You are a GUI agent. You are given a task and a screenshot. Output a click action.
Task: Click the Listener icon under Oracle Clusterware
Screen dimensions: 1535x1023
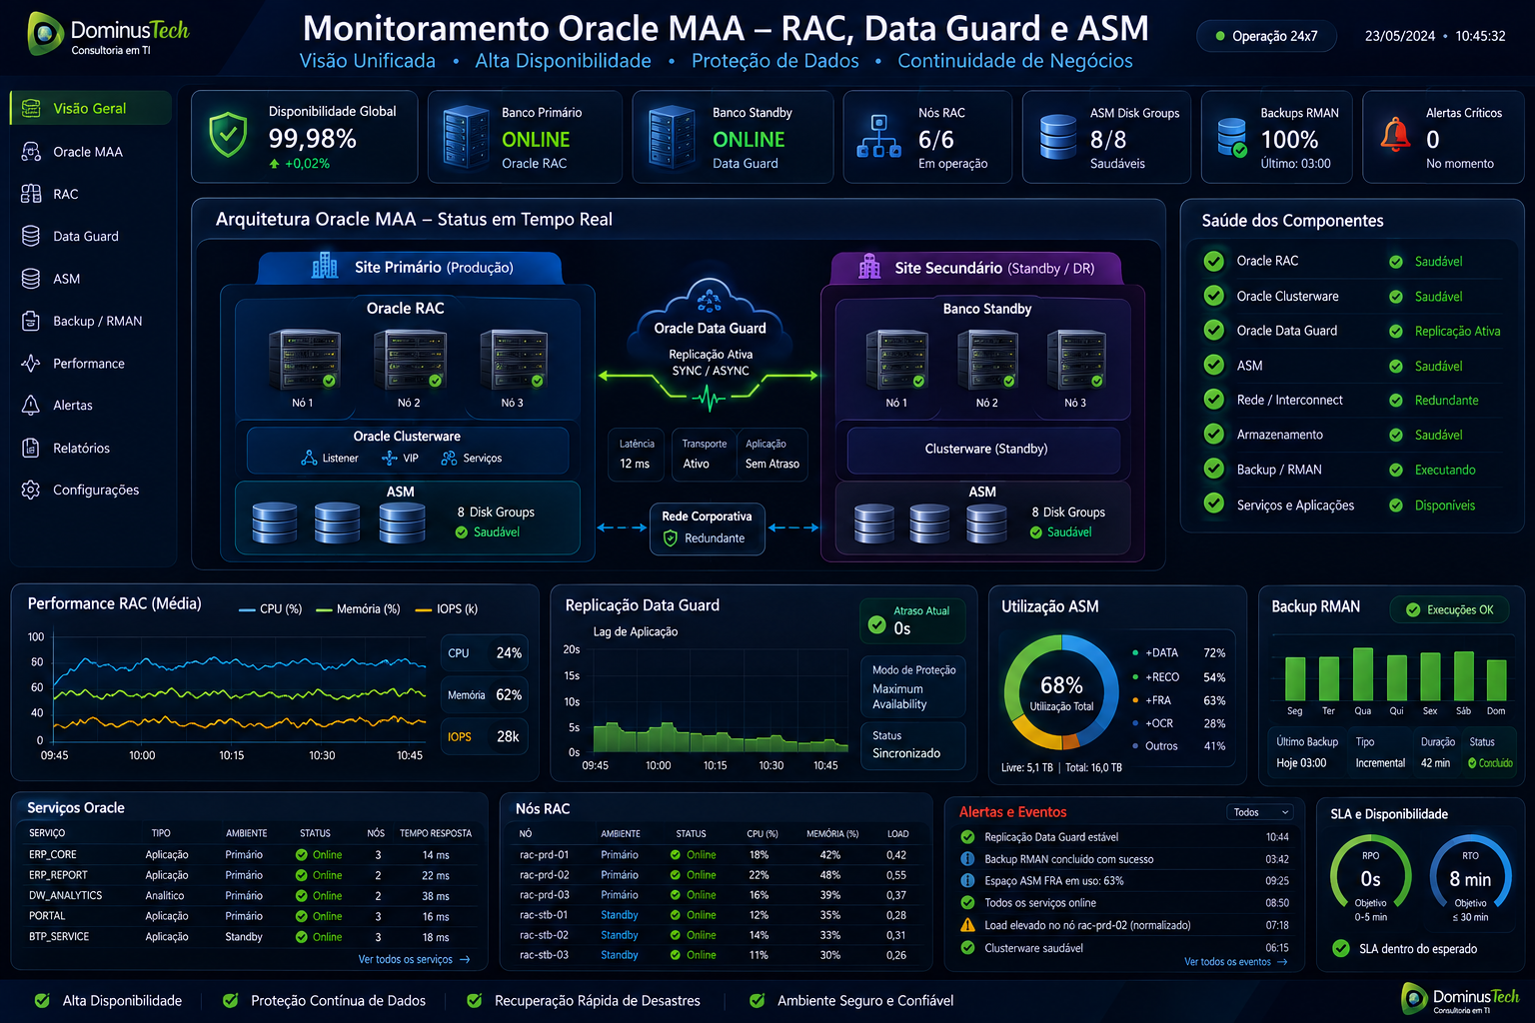[x=310, y=458]
